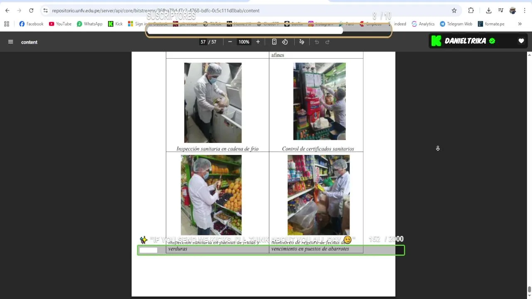Screen dimensions: 532x299
Task: Bookmark this page with the star
Action: [x=454, y=10]
